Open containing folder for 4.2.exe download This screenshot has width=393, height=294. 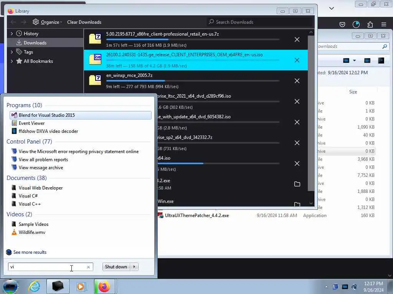pos(297,184)
